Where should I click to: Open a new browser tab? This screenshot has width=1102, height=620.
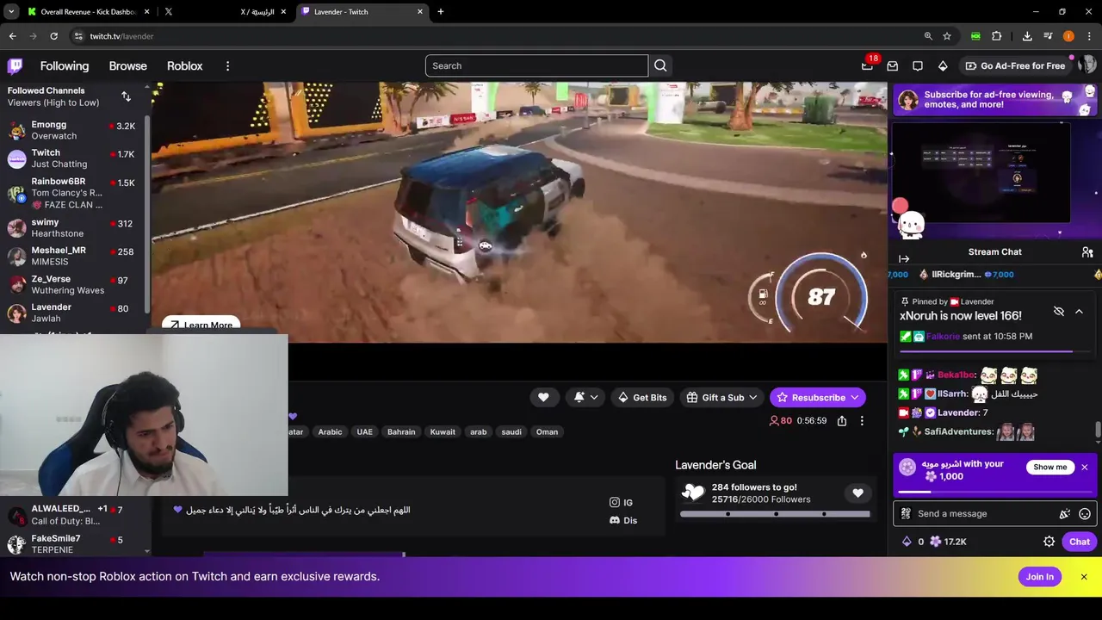(441, 12)
